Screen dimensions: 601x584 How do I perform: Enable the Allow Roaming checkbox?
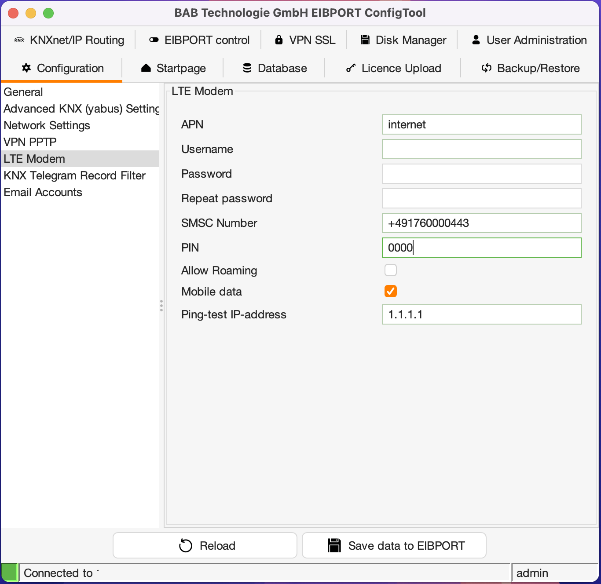[391, 270]
